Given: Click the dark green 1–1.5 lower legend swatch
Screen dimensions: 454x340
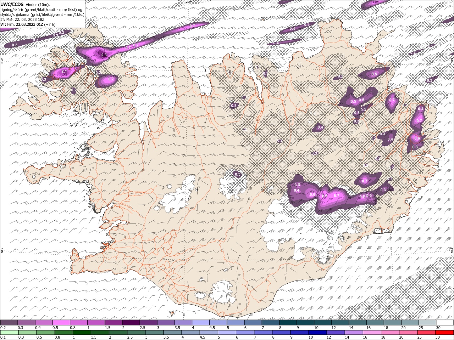Looking at the screenshot, I should [82, 333].
